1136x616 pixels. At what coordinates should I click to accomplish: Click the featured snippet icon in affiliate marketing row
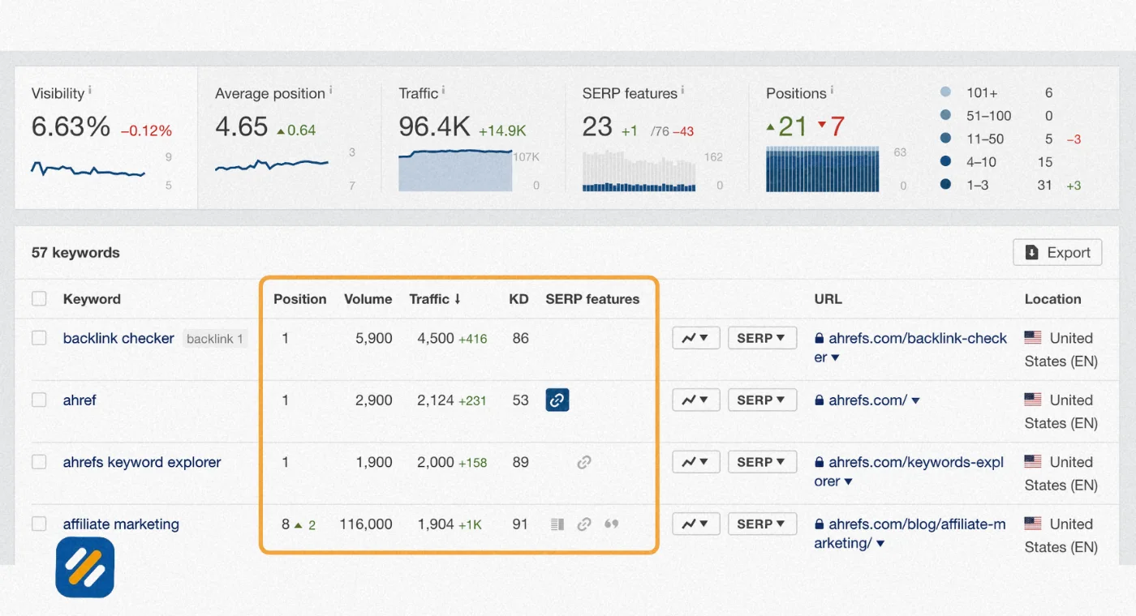pyautogui.click(x=557, y=524)
